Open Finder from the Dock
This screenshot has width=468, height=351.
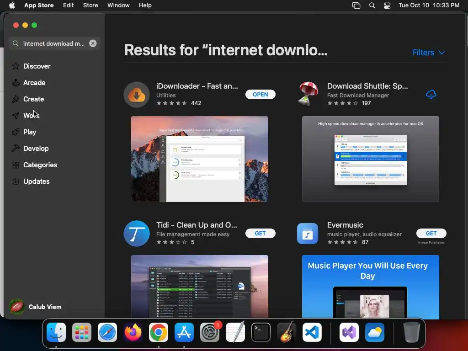[x=56, y=332]
